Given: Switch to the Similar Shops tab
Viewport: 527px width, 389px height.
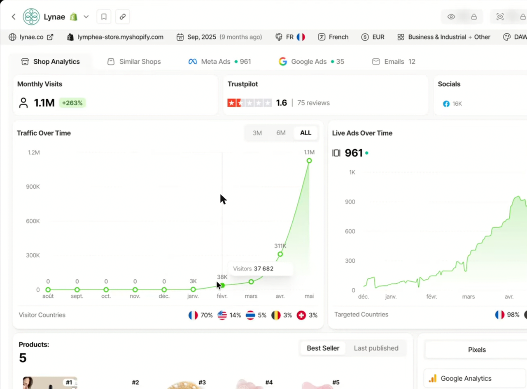Looking at the screenshot, I should coord(134,62).
